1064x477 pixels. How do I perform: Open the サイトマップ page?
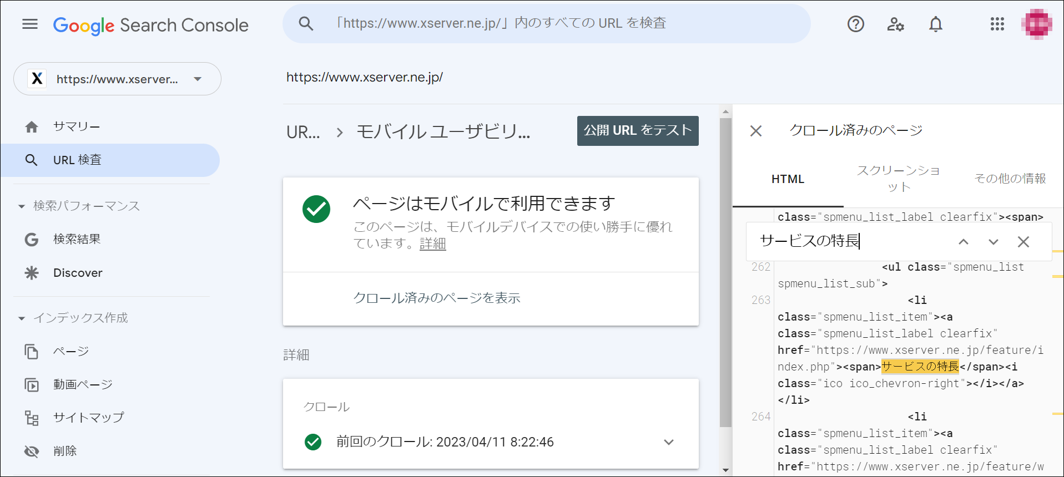click(x=110, y=418)
